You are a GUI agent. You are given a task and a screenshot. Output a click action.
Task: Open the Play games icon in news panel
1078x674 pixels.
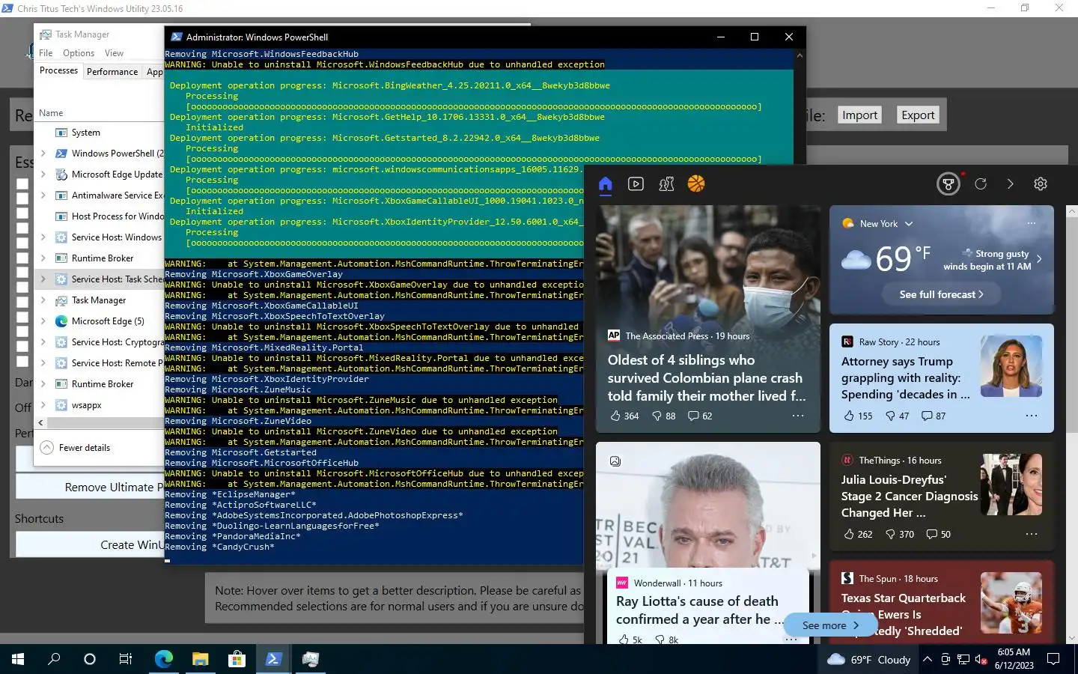(x=666, y=184)
